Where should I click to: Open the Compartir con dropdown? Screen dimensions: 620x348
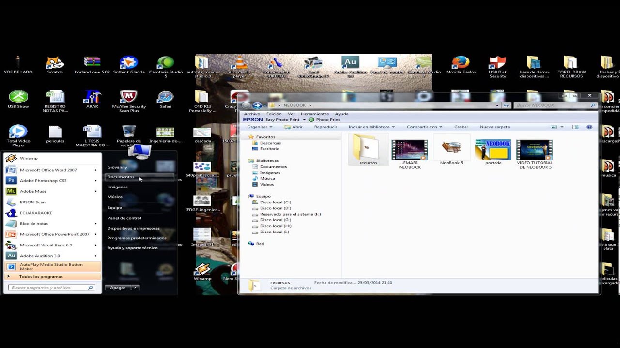(x=424, y=127)
